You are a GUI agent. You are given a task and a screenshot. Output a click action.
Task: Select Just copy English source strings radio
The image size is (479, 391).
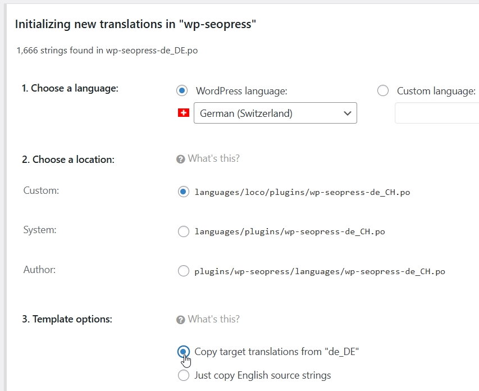183,375
